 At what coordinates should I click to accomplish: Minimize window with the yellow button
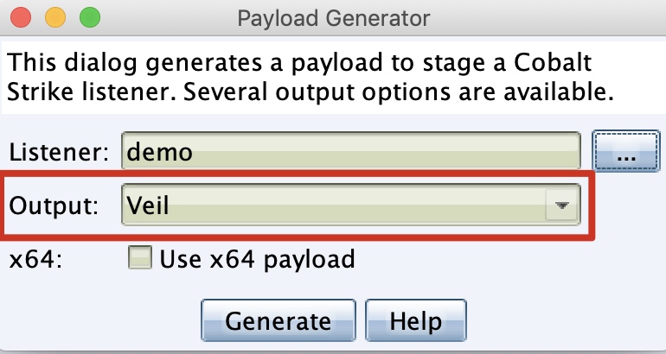point(55,18)
